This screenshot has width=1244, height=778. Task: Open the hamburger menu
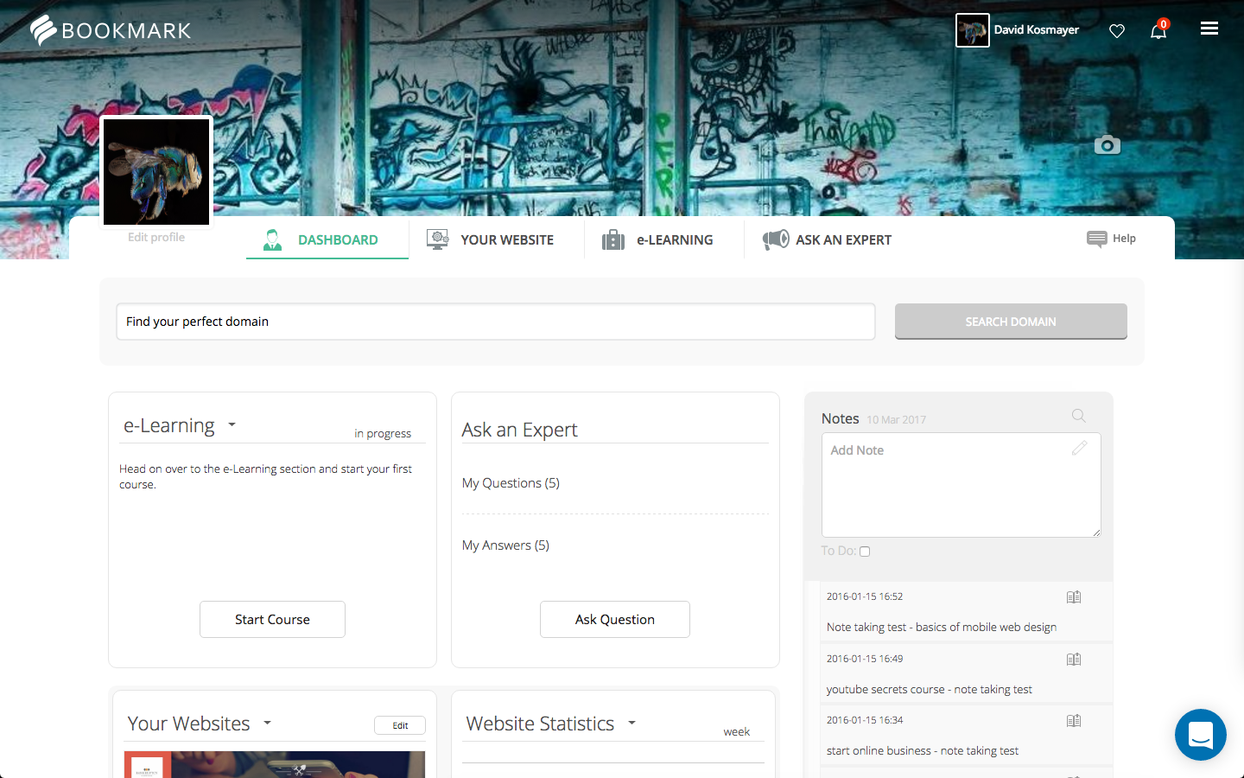tap(1209, 29)
